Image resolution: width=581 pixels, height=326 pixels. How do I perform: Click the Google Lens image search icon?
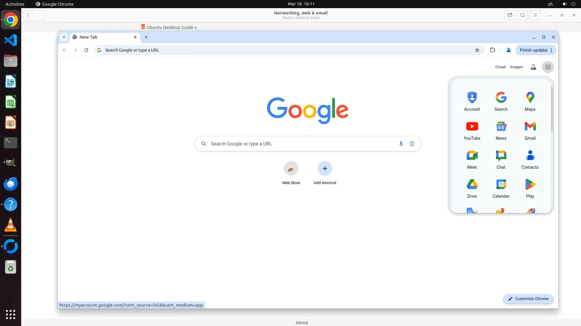tap(412, 144)
